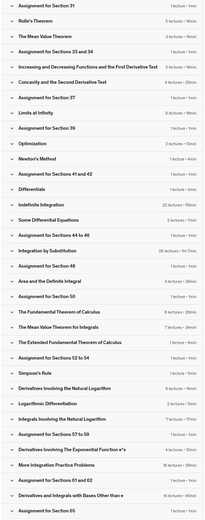Expand the Optimization section arrow
205x520 pixels.
(12, 144)
